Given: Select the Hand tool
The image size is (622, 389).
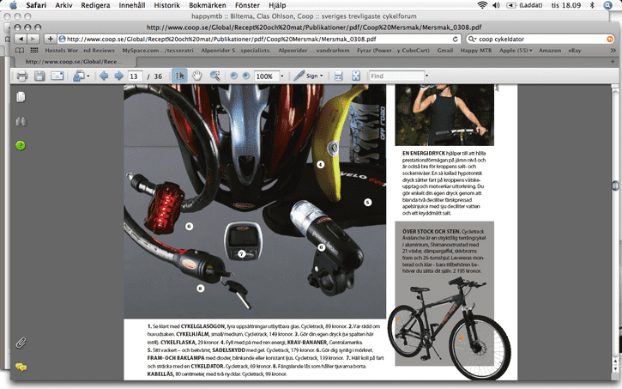Looking at the screenshot, I should click(197, 76).
